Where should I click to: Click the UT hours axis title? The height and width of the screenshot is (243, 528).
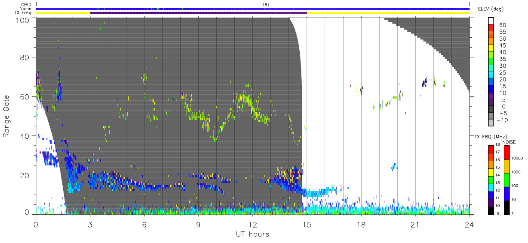point(252,234)
